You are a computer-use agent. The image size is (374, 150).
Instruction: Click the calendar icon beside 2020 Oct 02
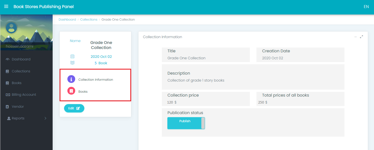click(x=72, y=56)
